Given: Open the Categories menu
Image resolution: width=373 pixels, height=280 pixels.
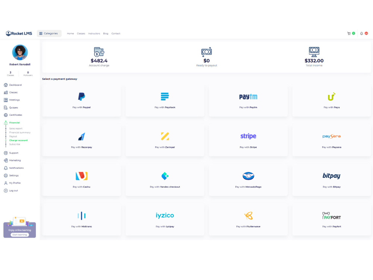Looking at the screenshot, I should (x=49, y=33).
